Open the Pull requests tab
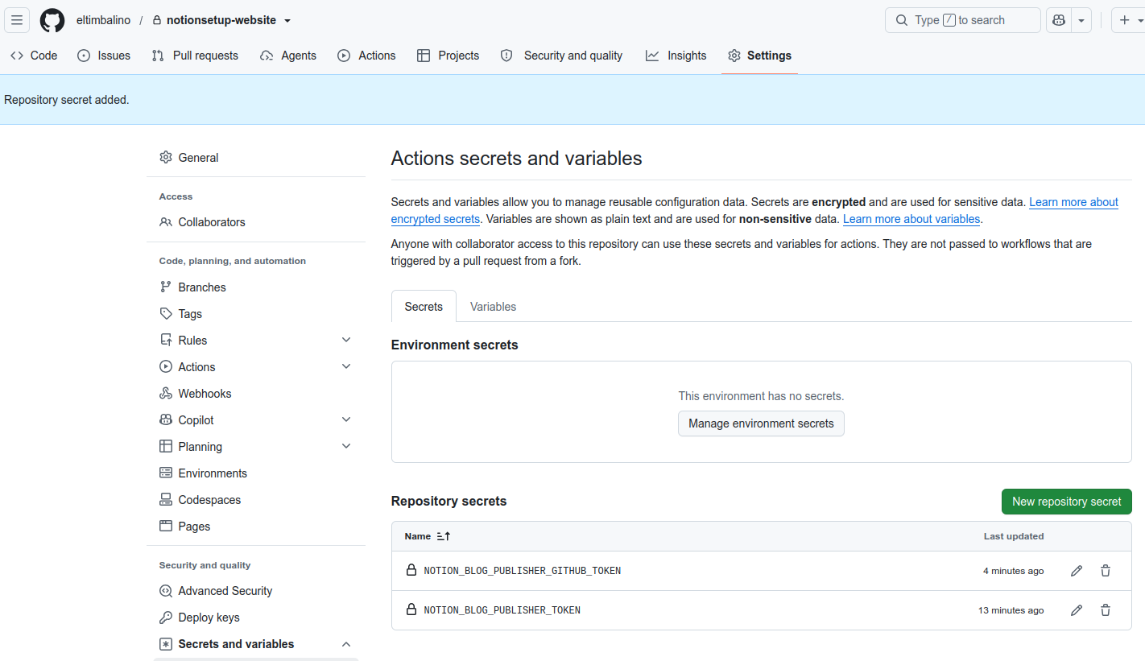1145x661 pixels. pyautogui.click(x=195, y=56)
